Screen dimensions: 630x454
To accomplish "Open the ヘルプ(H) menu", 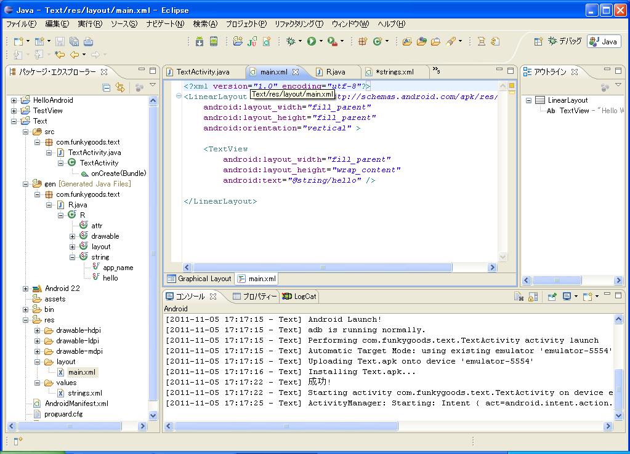I will click(391, 23).
